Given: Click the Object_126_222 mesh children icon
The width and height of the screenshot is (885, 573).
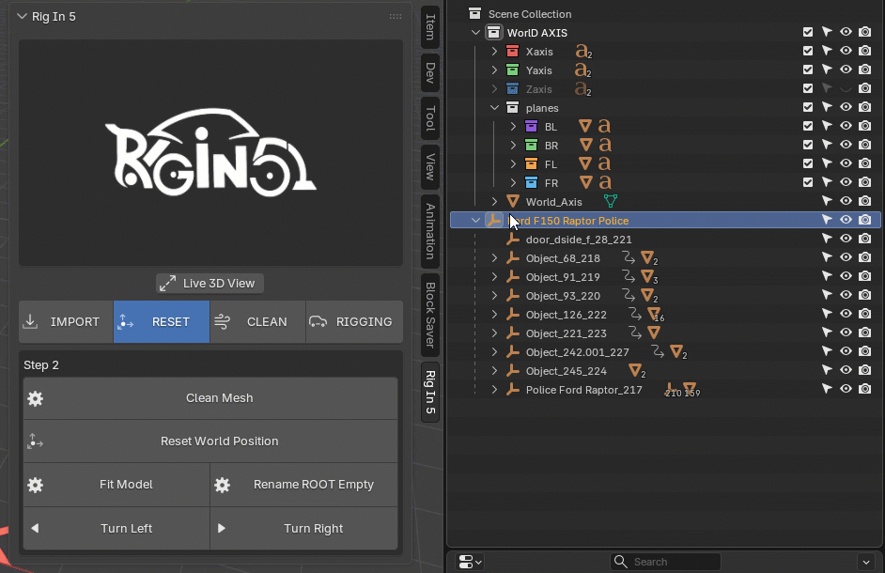Looking at the screenshot, I should (x=655, y=315).
